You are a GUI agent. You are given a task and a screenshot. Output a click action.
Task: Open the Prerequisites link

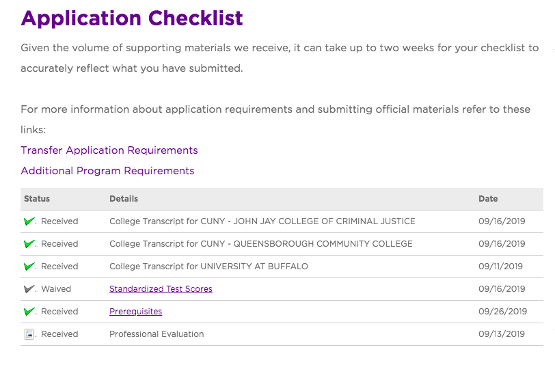click(135, 312)
